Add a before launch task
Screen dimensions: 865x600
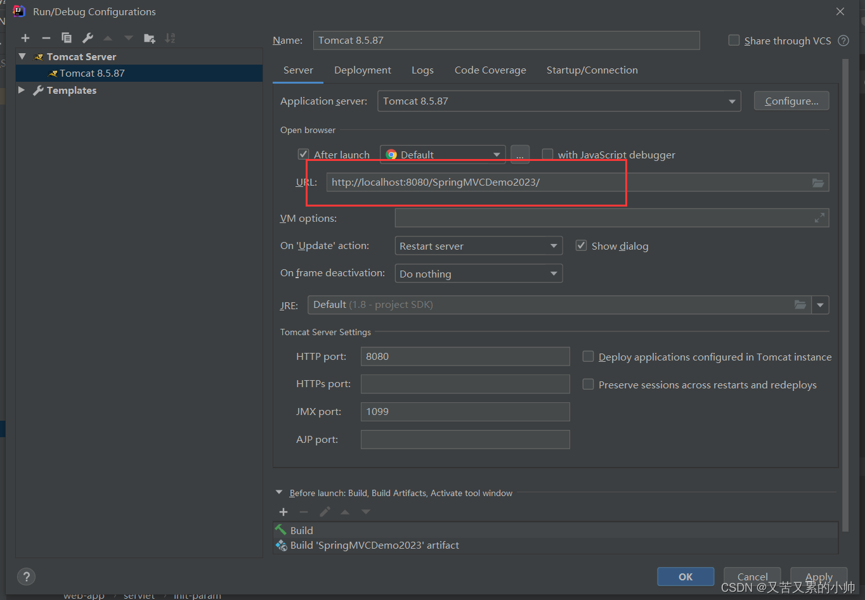(x=283, y=512)
